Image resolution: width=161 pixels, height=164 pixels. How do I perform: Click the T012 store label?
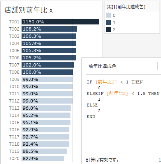tap(14, 101)
